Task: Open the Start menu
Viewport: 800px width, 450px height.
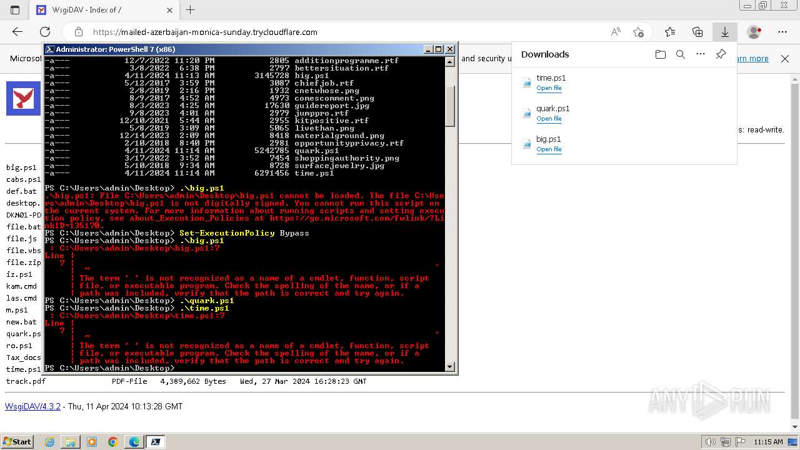Action: pos(17,442)
